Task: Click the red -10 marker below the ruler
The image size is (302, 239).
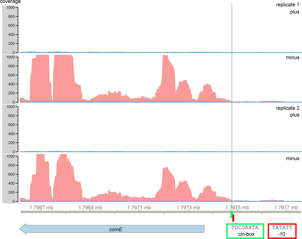Action: tap(233, 218)
